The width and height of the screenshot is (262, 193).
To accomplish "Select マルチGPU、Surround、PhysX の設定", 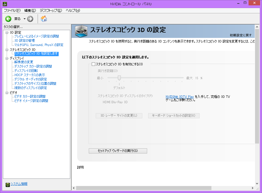I will tap(39, 45).
